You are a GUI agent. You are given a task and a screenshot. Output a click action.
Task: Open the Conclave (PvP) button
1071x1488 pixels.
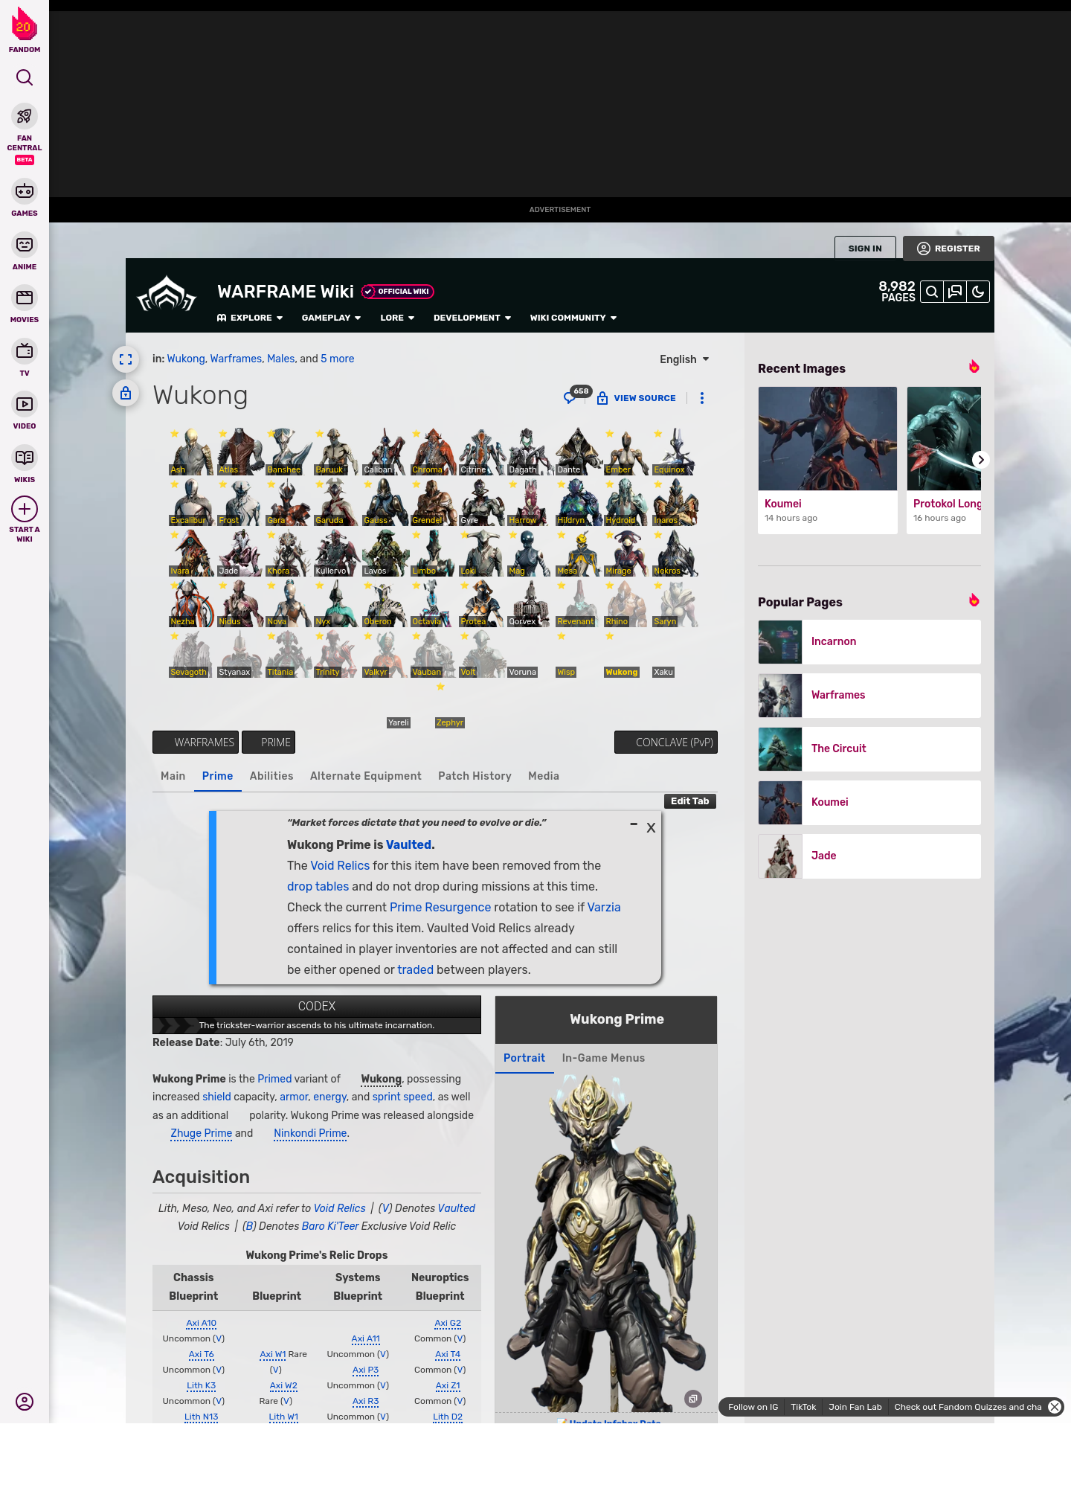[x=666, y=743]
